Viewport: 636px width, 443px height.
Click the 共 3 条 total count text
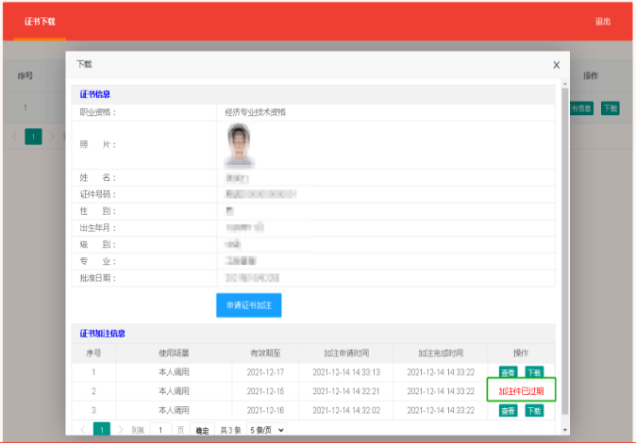click(x=230, y=430)
